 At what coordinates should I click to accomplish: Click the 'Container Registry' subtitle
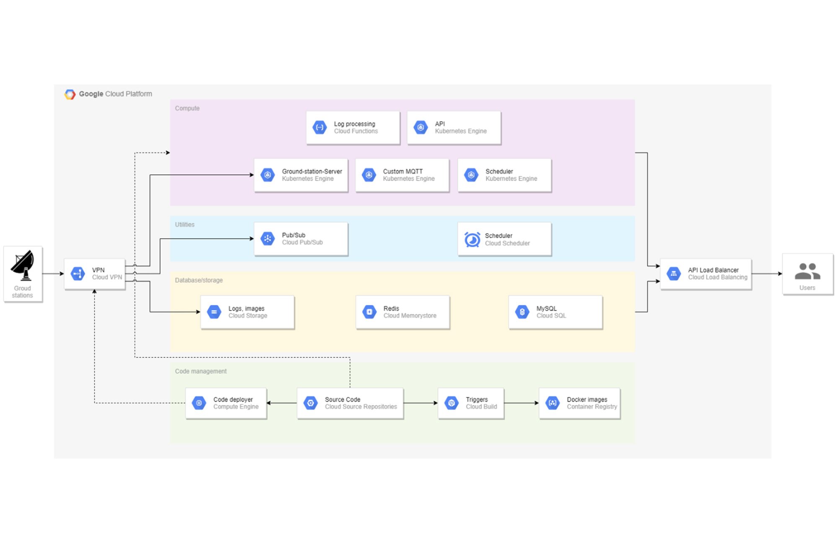592,407
